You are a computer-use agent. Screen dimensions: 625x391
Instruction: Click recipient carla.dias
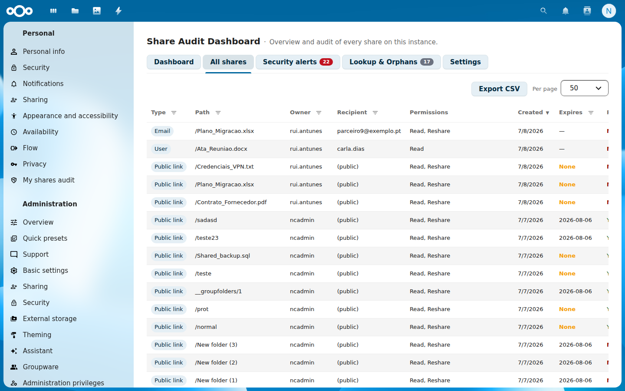tap(351, 149)
